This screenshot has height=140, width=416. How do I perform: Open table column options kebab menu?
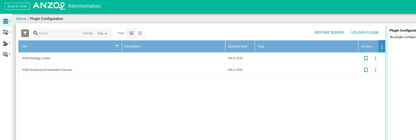382,47
